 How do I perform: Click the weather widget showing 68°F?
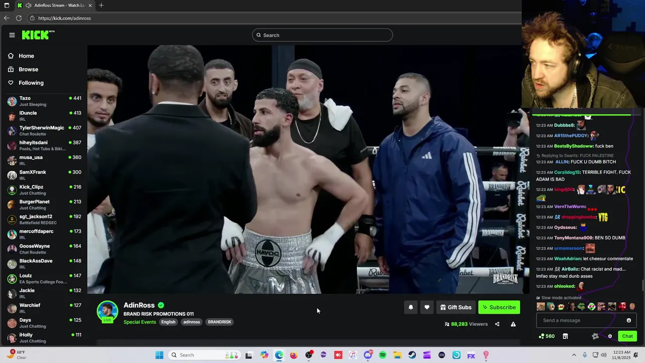pos(17,354)
